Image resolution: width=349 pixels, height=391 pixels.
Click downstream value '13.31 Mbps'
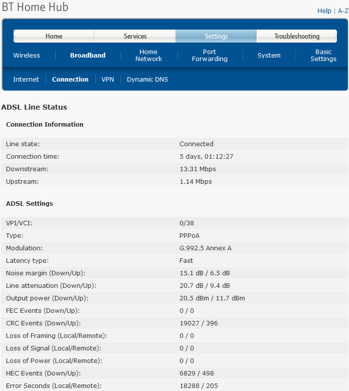pyautogui.click(x=198, y=169)
